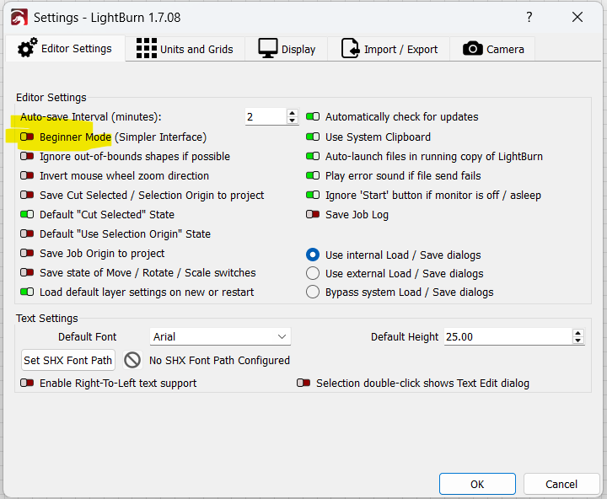
Task: Toggle Use System Clipboard switch
Action: click(313, 137)
